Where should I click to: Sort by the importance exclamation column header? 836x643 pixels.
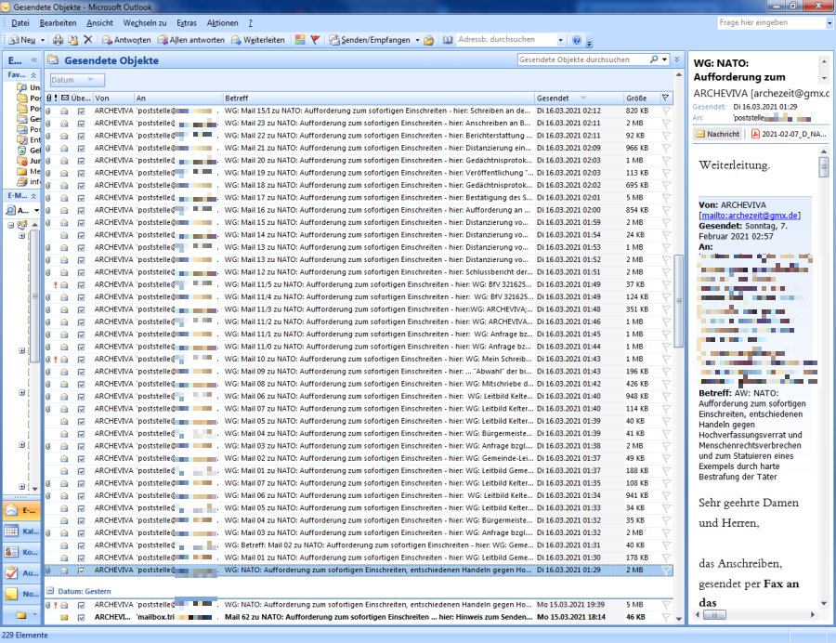(56, 98)
